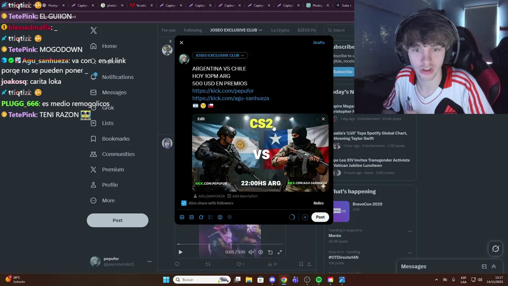Open Bookmarks in the sidebar

[x=110, y=139]
